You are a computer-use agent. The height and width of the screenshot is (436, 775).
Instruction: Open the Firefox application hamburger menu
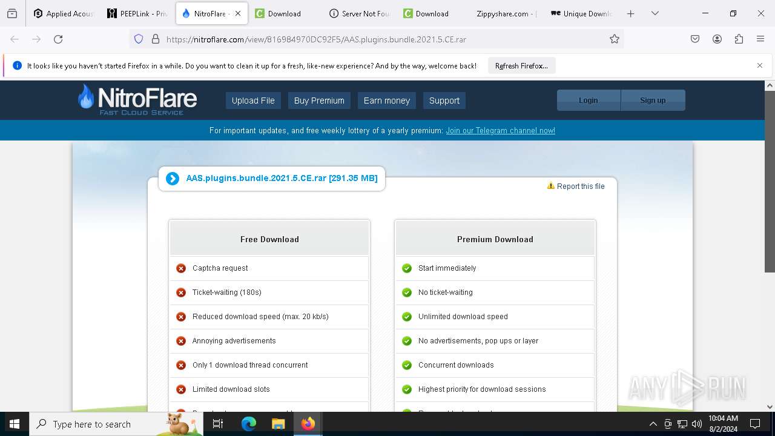pyautogui.click(x=760, y=39)
